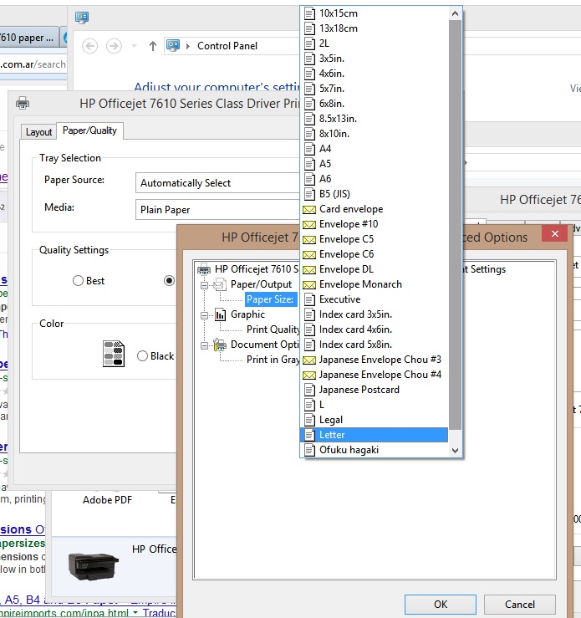Open the Paper/Quality tab
The height and width of the screenshot is (618, 581).
pos(89,130)
